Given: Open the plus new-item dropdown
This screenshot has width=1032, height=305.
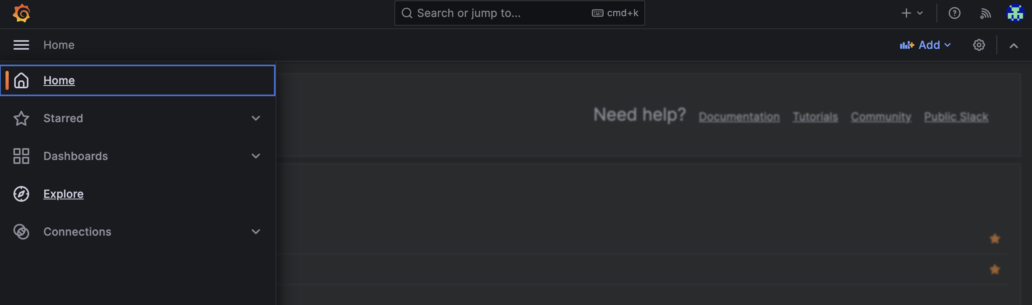Looking at the screenshot, I should (912, 13).
